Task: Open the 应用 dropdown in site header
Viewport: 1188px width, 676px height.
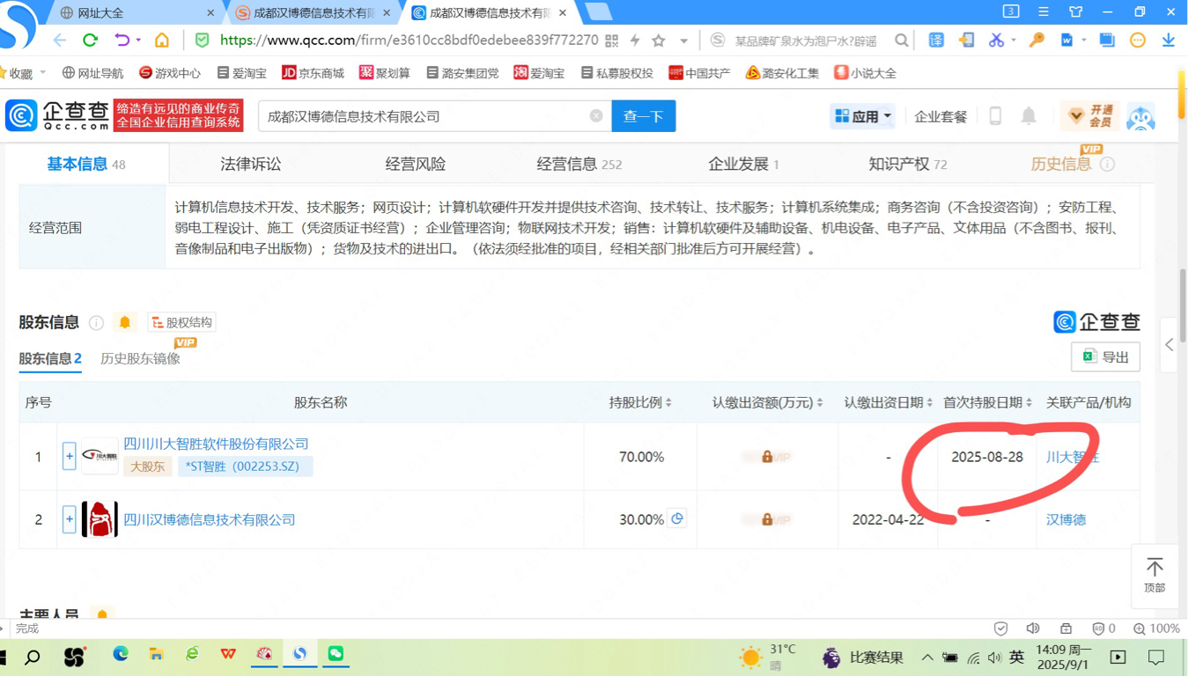Action: 862,116
